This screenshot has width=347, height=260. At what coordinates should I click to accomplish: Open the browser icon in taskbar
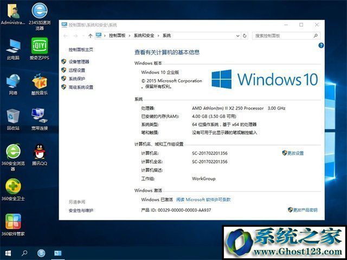point(41,253)
